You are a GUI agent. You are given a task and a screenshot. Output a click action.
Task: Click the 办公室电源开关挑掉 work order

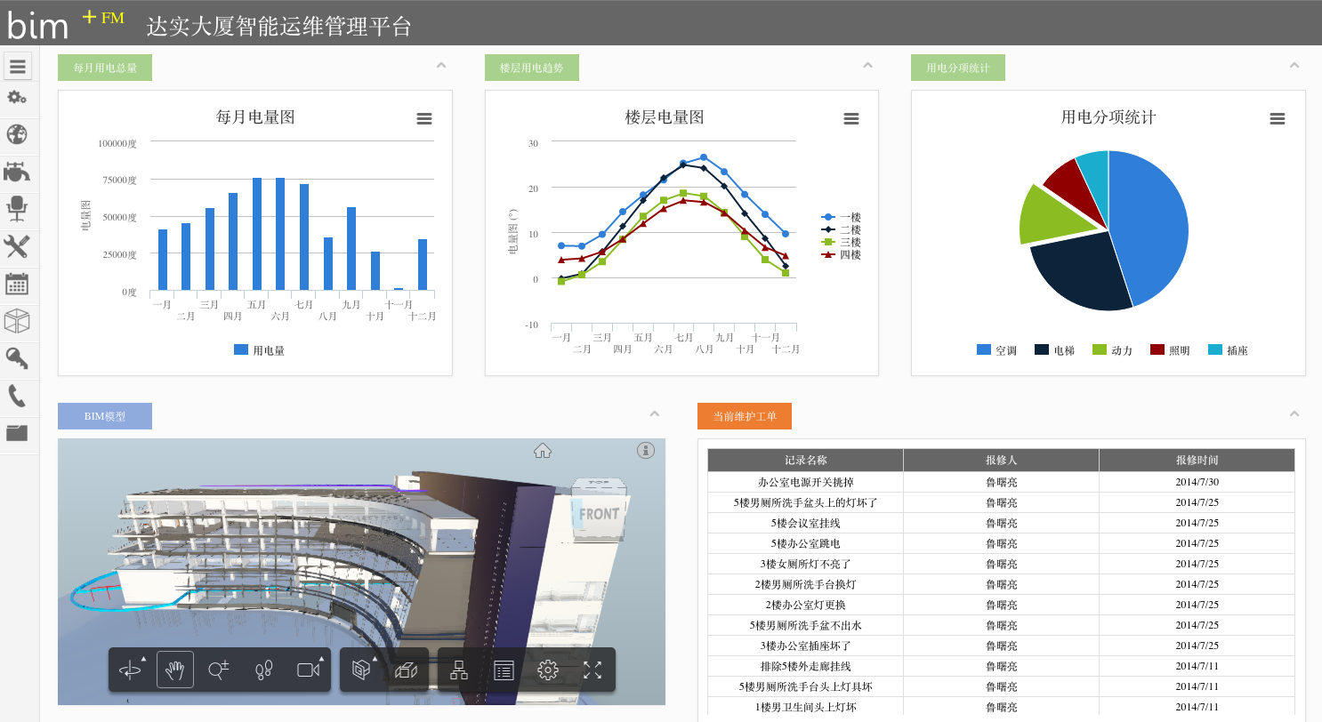(x=806, y=482)
